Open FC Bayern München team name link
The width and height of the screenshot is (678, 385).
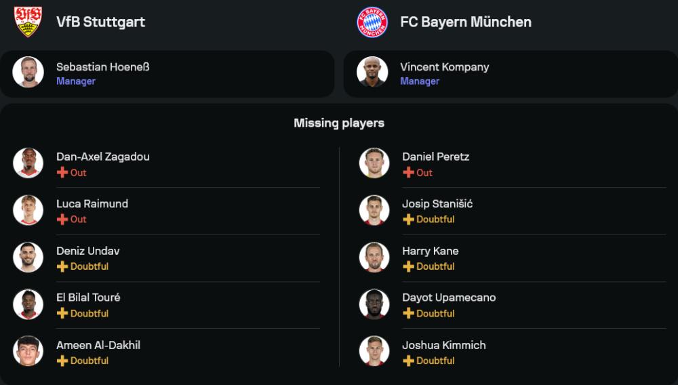point(466,22)
